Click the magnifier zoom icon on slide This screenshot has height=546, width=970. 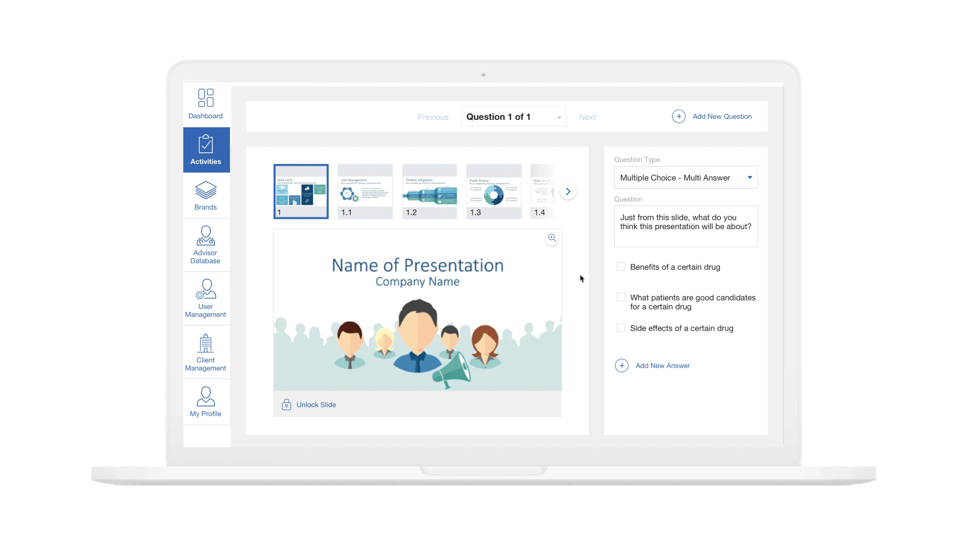coord(552,238)
